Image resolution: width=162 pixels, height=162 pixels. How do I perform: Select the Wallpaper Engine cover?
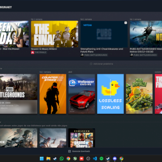pyautogui.click(x=82, y=94)
